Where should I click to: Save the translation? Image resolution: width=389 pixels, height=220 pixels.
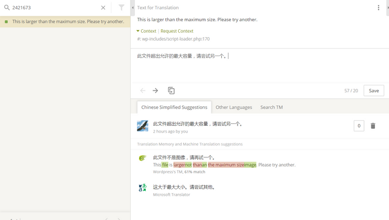tap(374, 91)
